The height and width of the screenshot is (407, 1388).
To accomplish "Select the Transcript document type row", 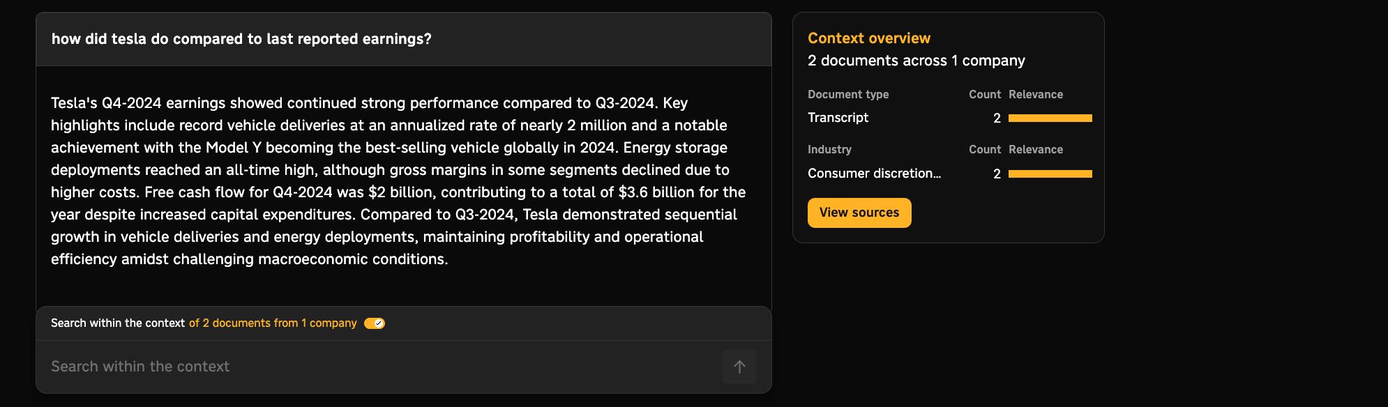I will tap(838, 118).
